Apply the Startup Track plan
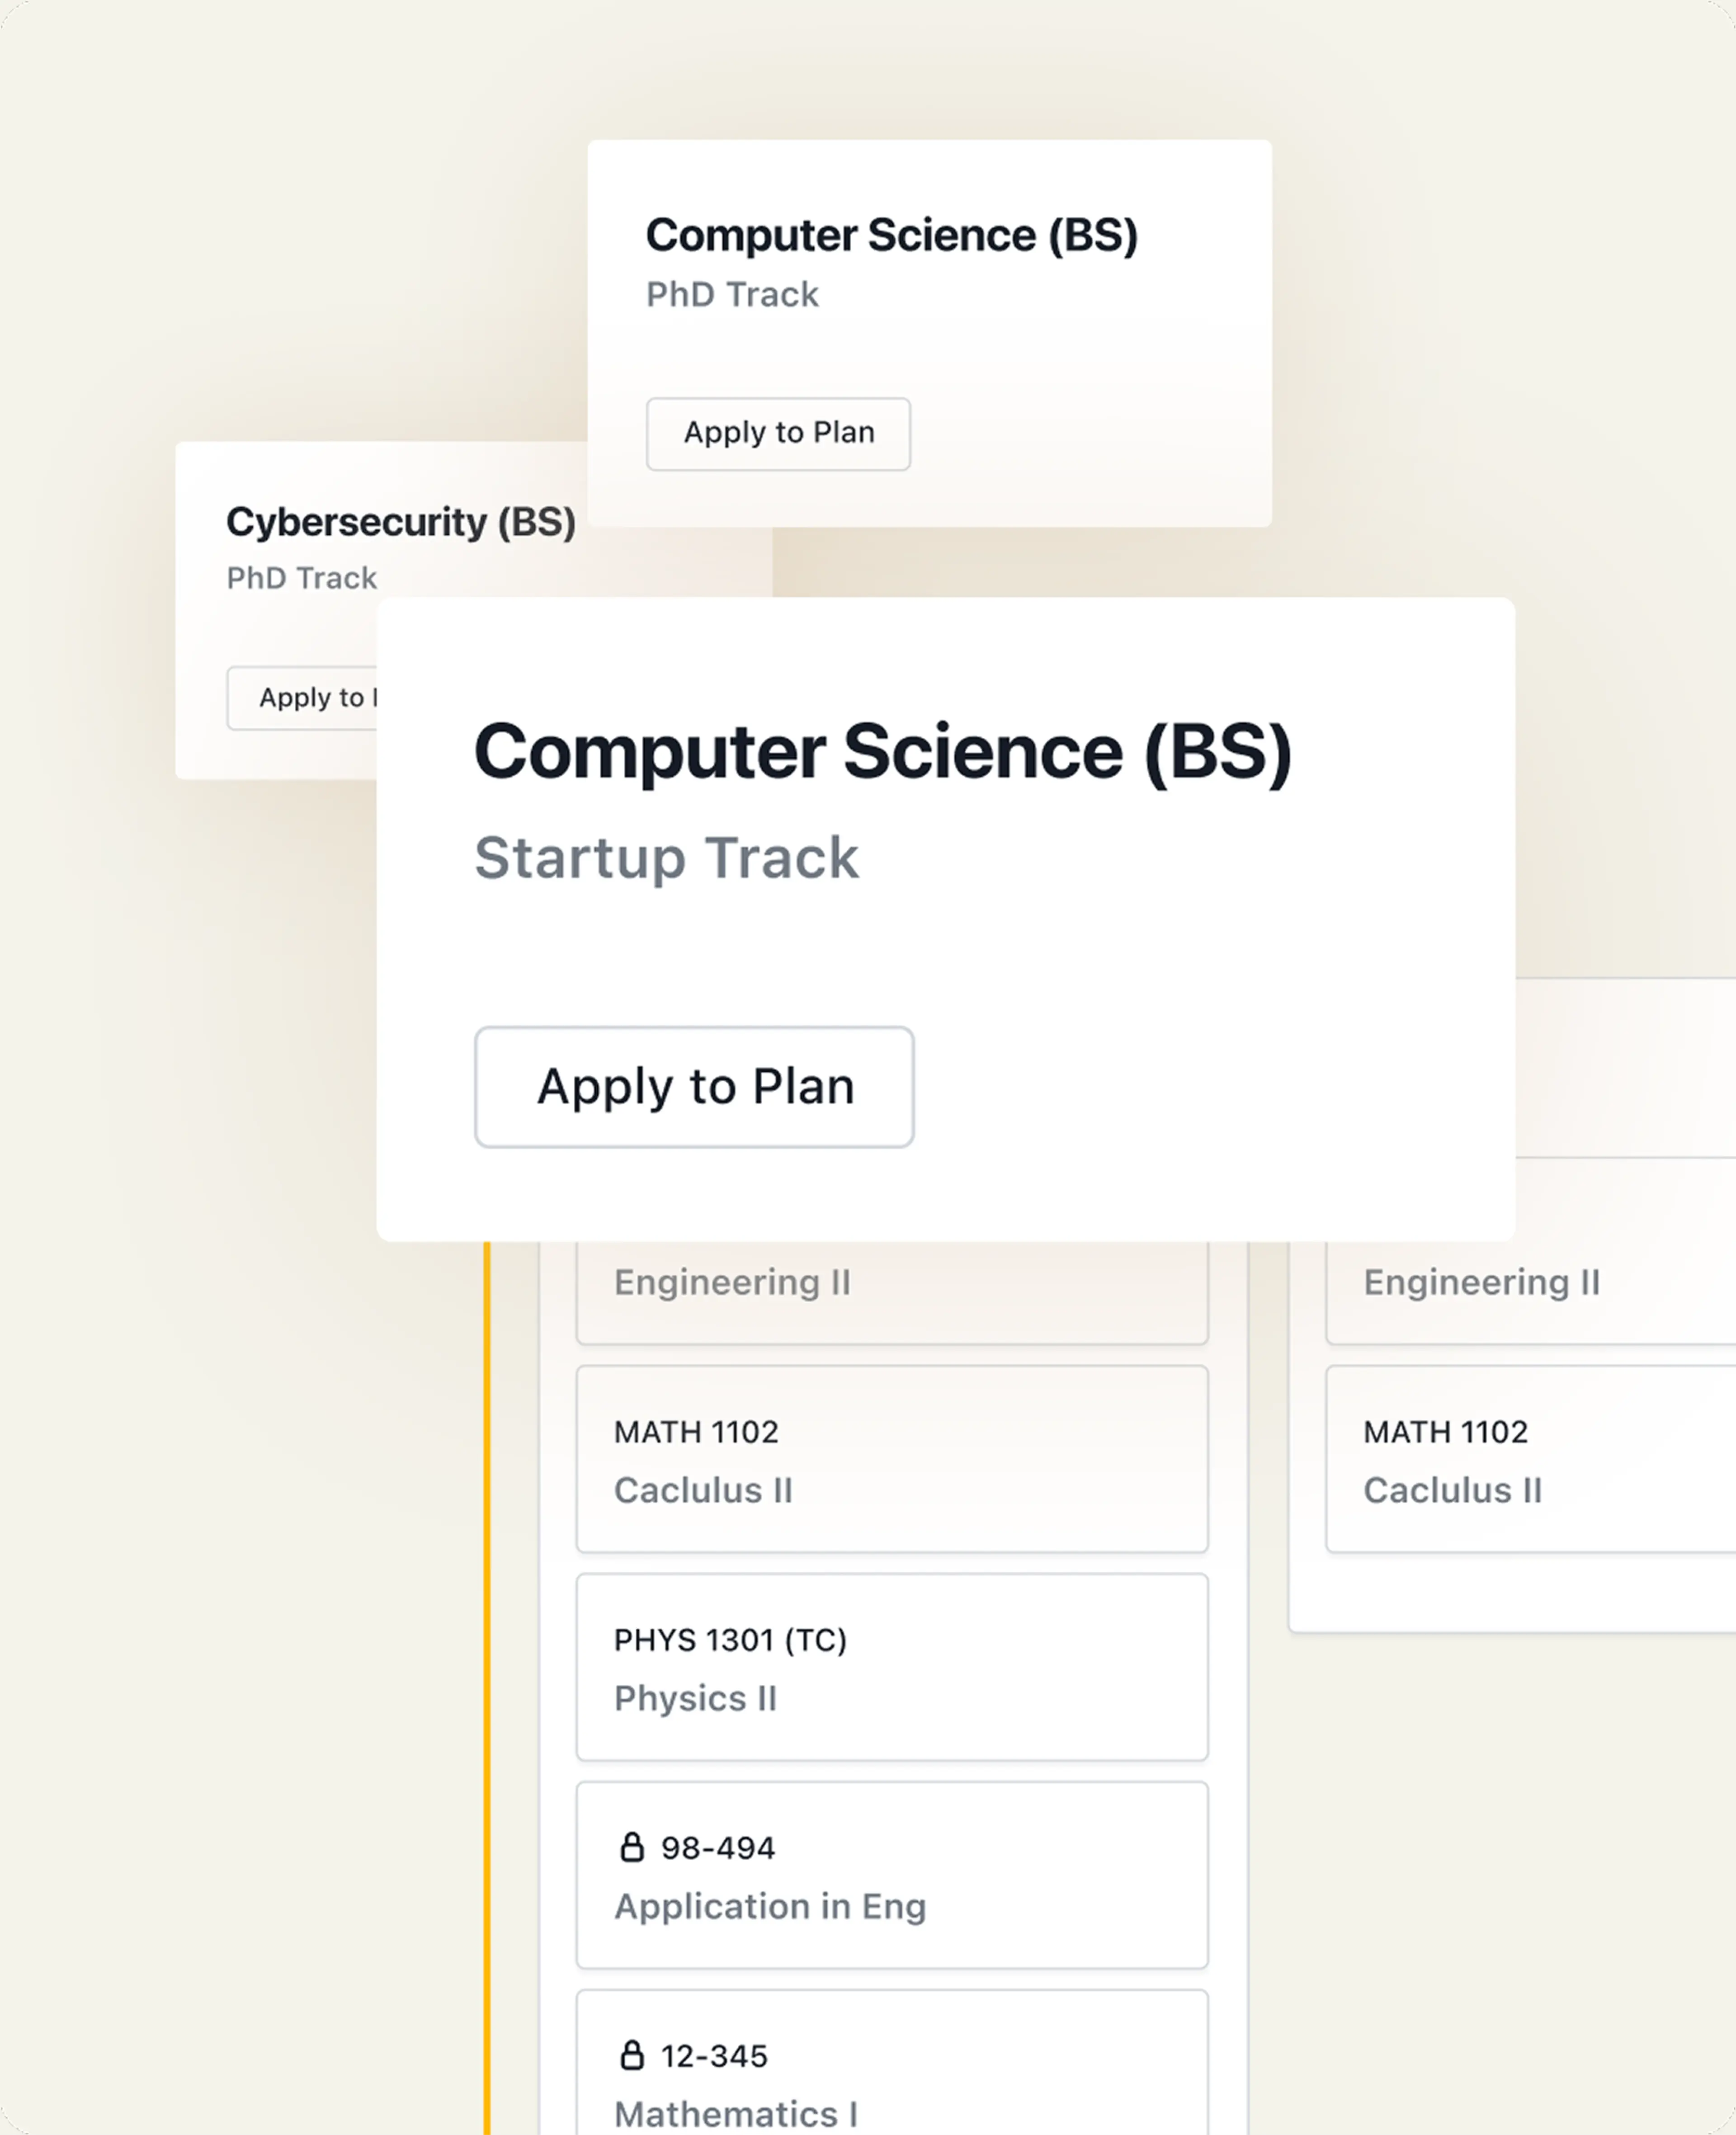 (x=694, y=1087)
